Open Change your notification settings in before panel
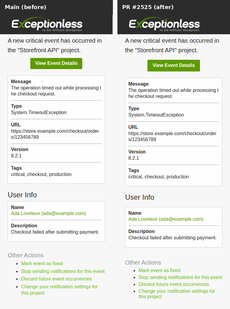 pyautogui.click(x=59, y=290)
